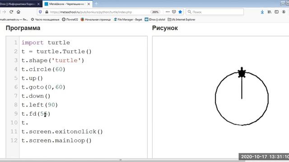Click code line 'import turtle'

coord(46,43)
